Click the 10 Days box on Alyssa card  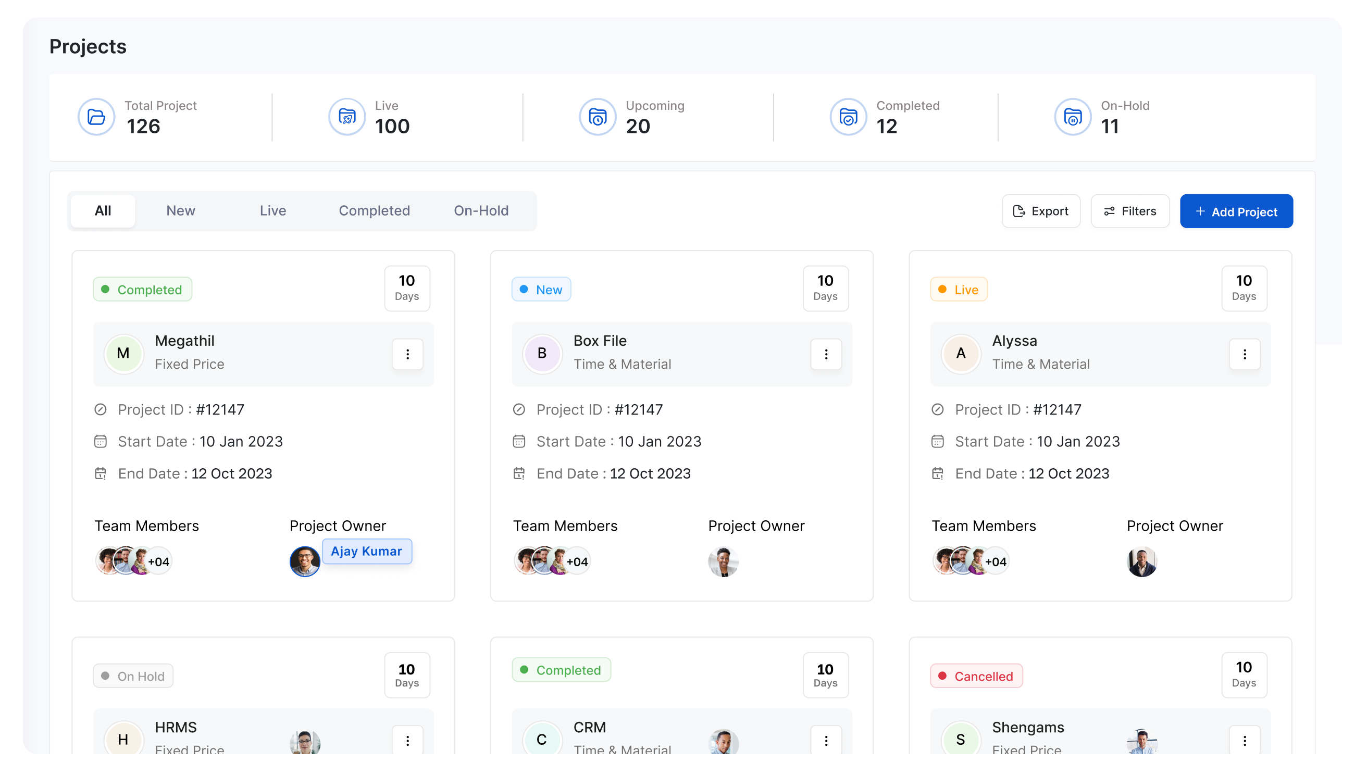point(1244,288)
